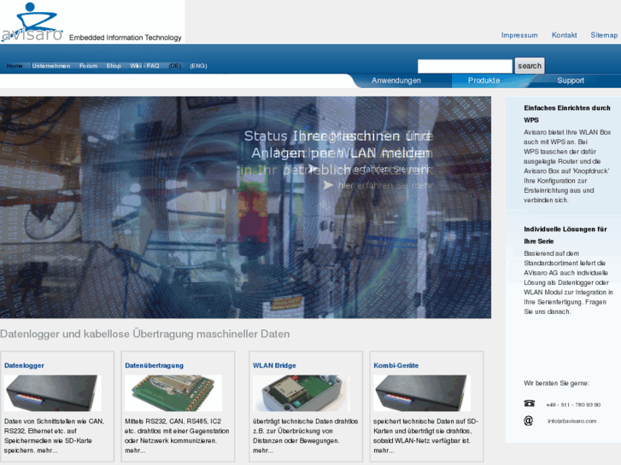This screenshot has width=621, height=465.
Task: Open the Kombi-Geräte heading link
Action: pos(395,365)
